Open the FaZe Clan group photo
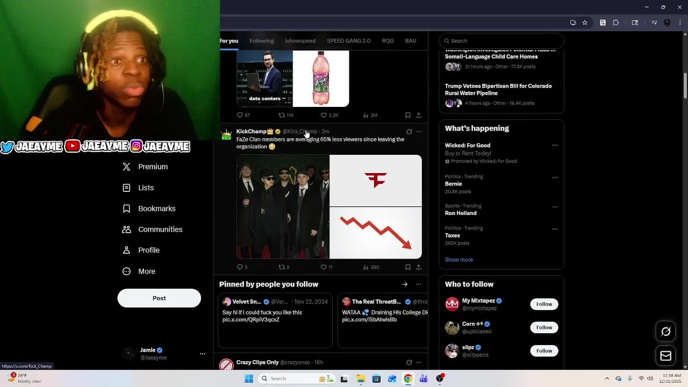688x387 pixels. [x=283, y=207]
